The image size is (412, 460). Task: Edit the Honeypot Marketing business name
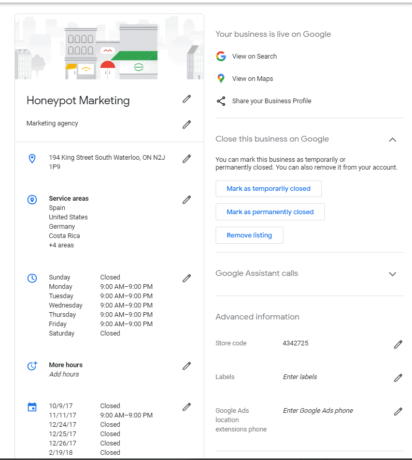click(x=187, y=99)
